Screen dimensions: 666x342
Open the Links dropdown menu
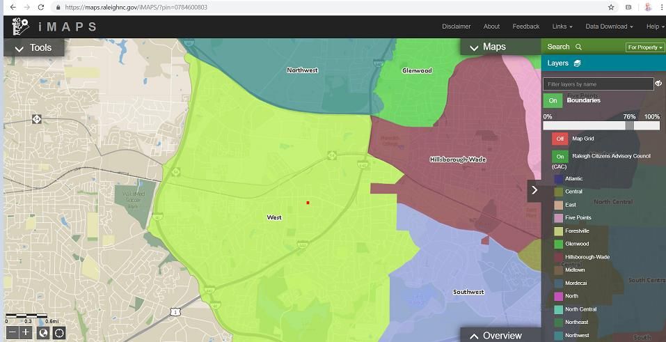pos(562,26)
